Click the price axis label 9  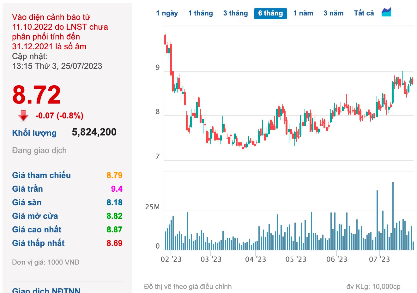pyautogui.click(x=158, y=68)
